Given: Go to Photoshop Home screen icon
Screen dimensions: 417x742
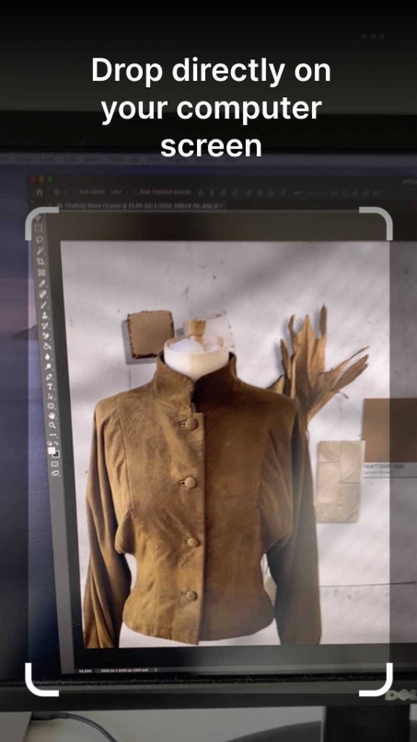Looking at the screenshot, I should [39, 192].
